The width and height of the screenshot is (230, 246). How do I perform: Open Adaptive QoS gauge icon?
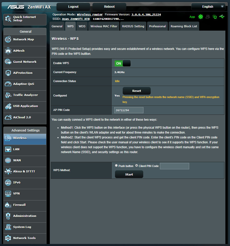tap(8, 84)
